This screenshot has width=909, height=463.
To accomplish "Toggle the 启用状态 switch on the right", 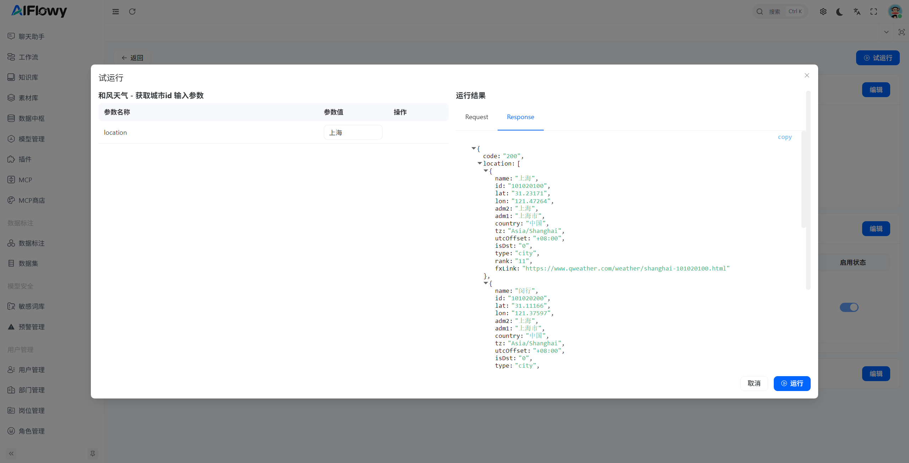I will pyautogui.click(x=849, y=307).
